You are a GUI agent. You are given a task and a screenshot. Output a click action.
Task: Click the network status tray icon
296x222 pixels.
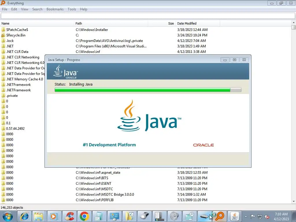click(x=260, y=217)
